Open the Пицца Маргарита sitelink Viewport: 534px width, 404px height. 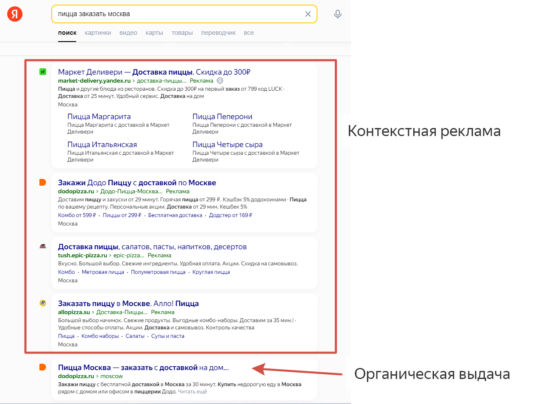coord(98,117)
